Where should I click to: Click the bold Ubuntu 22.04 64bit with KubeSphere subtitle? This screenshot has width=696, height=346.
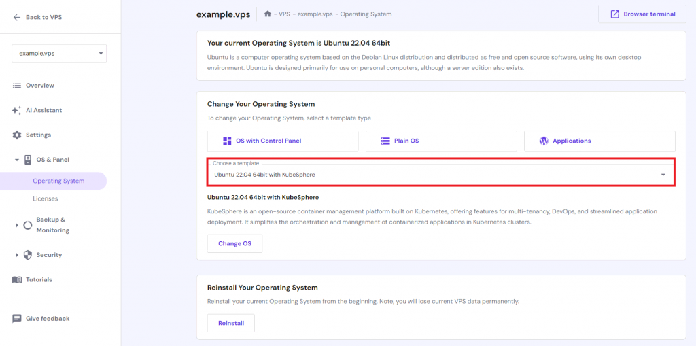tap(263, 197)
